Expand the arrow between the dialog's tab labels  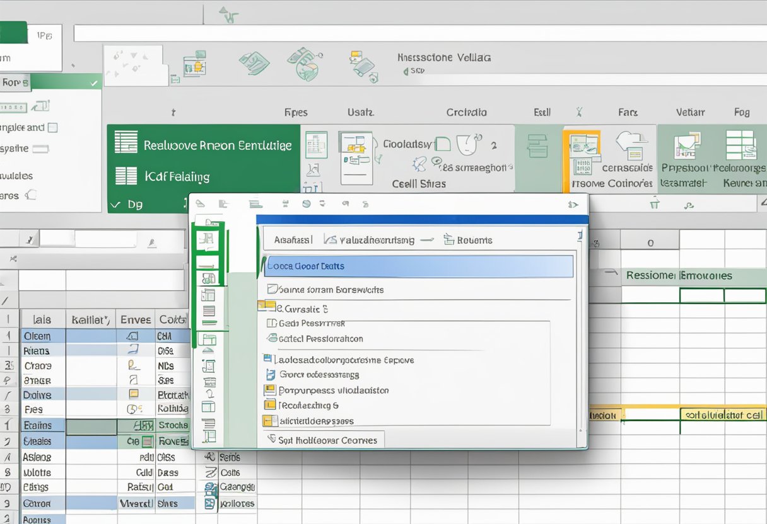click(x=427, y=239)
